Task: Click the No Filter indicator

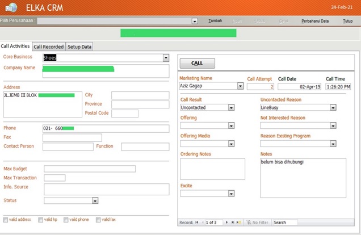Action: (x=257, y=223)
